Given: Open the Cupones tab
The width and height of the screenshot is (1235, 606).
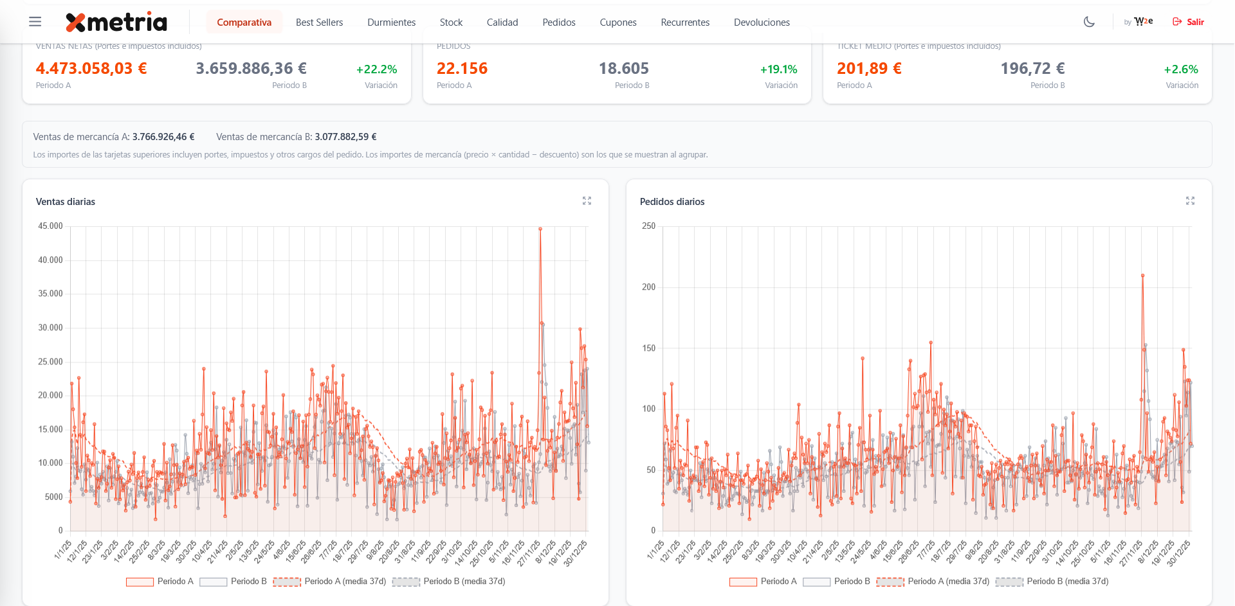Looking at the screenshot, I should click(x=617, y=22).
